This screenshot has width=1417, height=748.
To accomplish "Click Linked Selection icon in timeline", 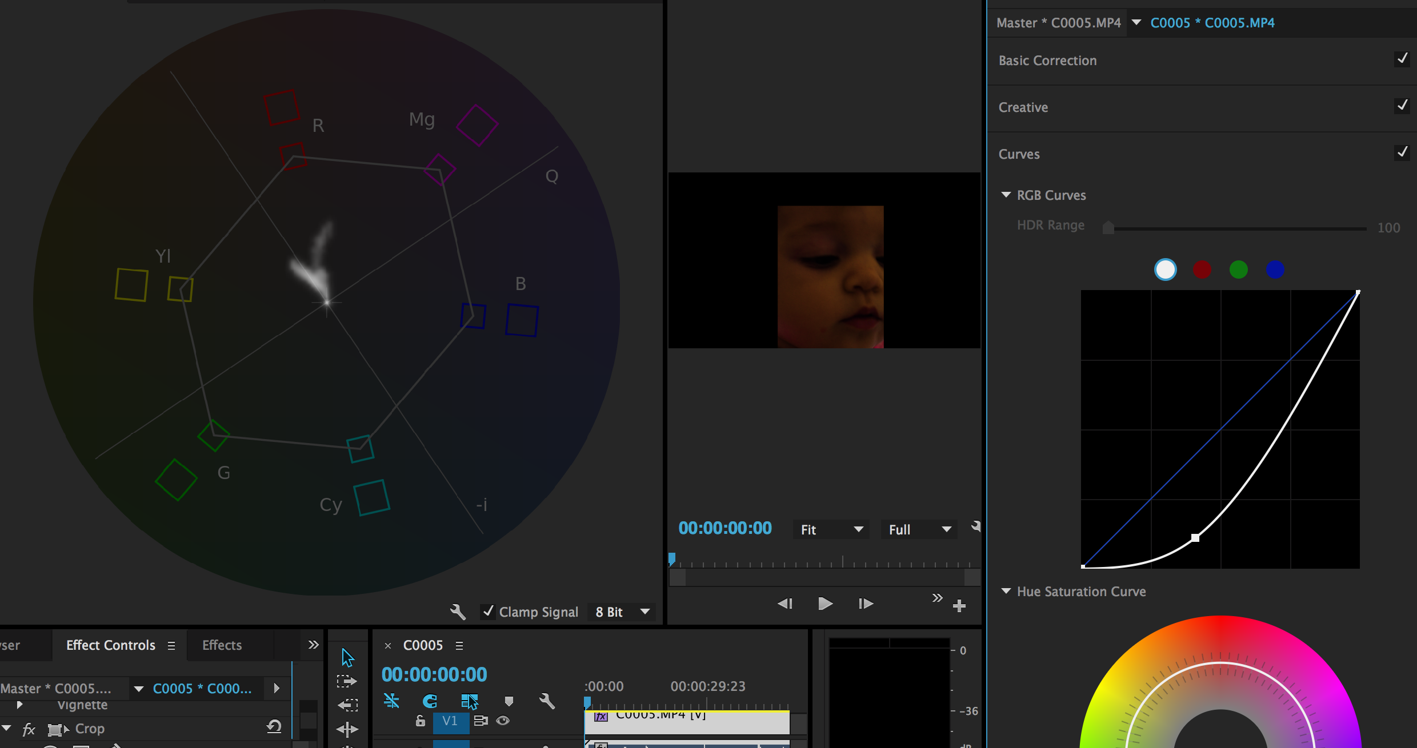I will point(469,701).
